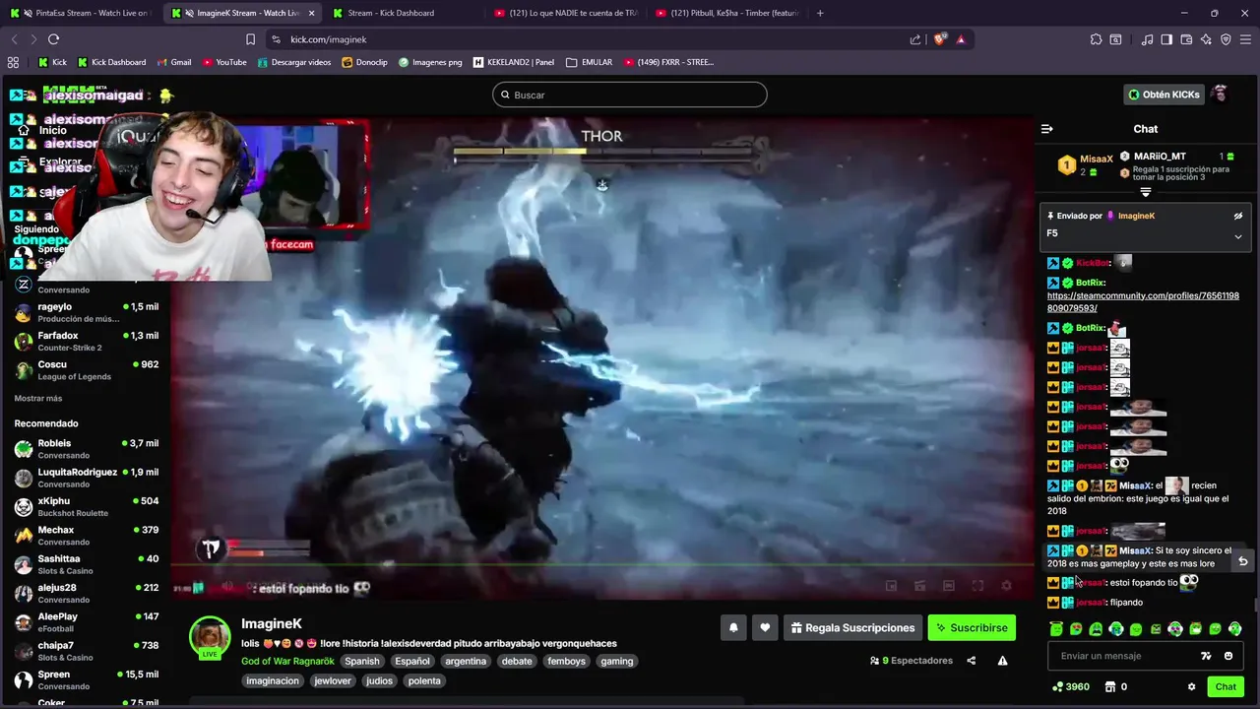This screenshot has height=709, width=1260.
Task: Collapse the chat panel using the arrow icon
Action: [x=1047, y=129]
